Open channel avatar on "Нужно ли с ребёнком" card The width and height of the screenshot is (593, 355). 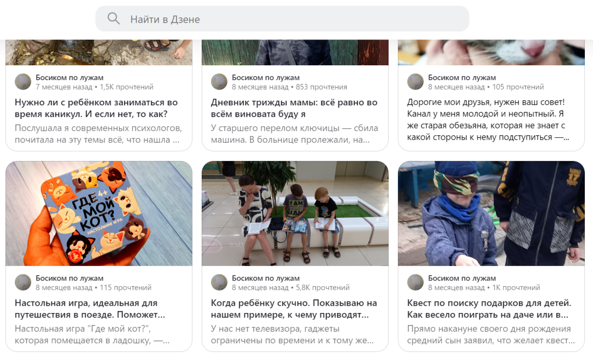coord(23,82)
